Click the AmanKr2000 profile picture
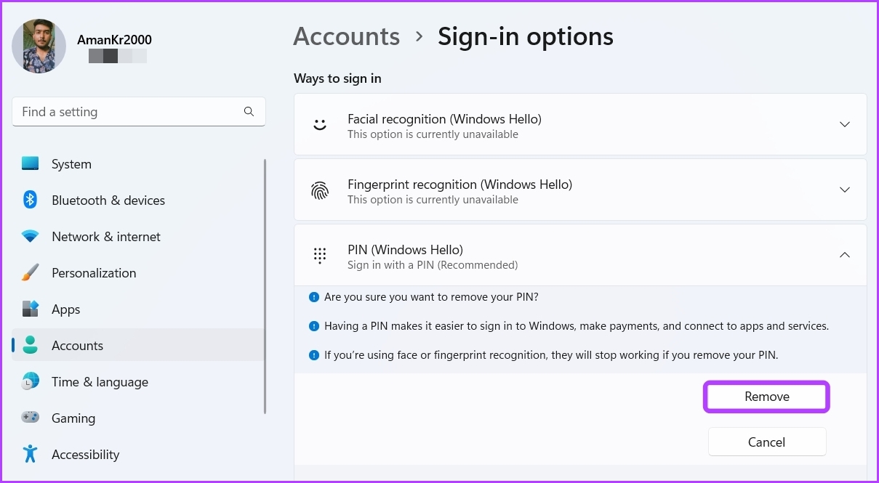This screenshot has width=879, height=483. tap(39, 46)
